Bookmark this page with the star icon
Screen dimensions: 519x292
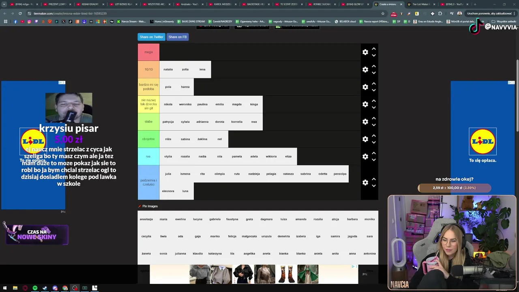click(383, 13)
